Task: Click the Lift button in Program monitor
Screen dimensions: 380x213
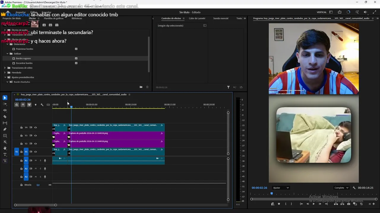Action: 336,204
